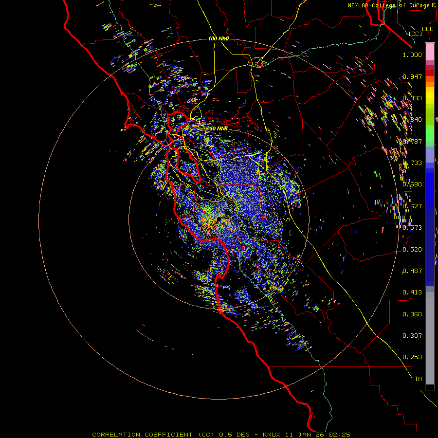Pick the red segment of the color bar
This screenshot has width=438, height=438.
[x=430, y=73]
